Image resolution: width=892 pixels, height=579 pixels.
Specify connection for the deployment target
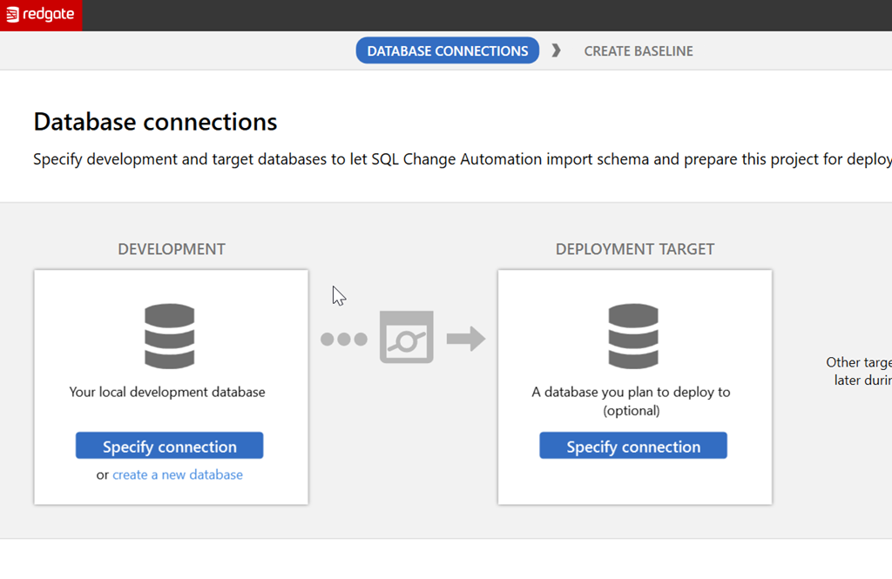[633, 446]
